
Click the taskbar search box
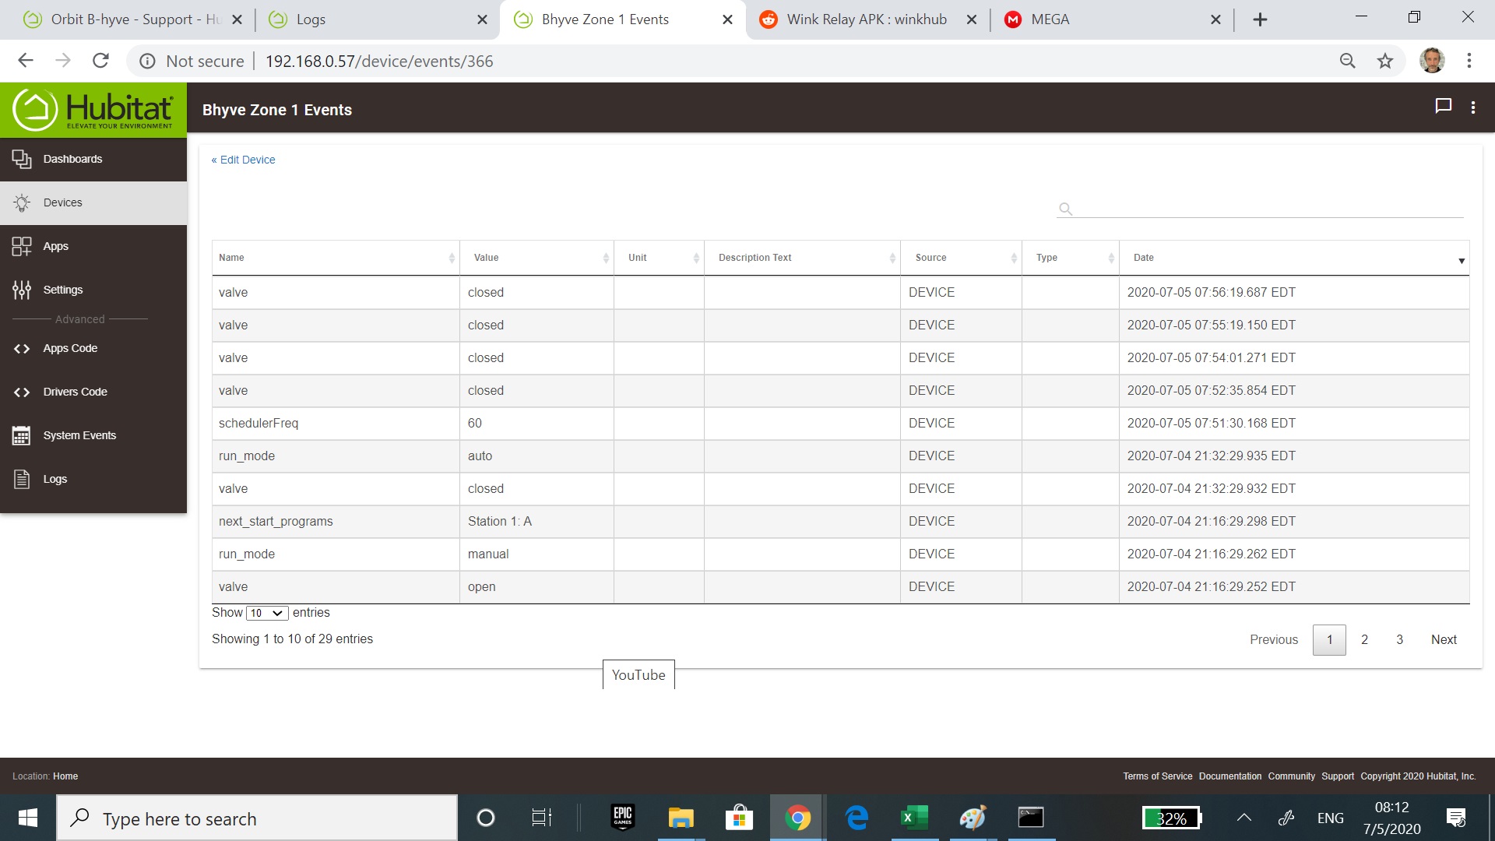257,818
